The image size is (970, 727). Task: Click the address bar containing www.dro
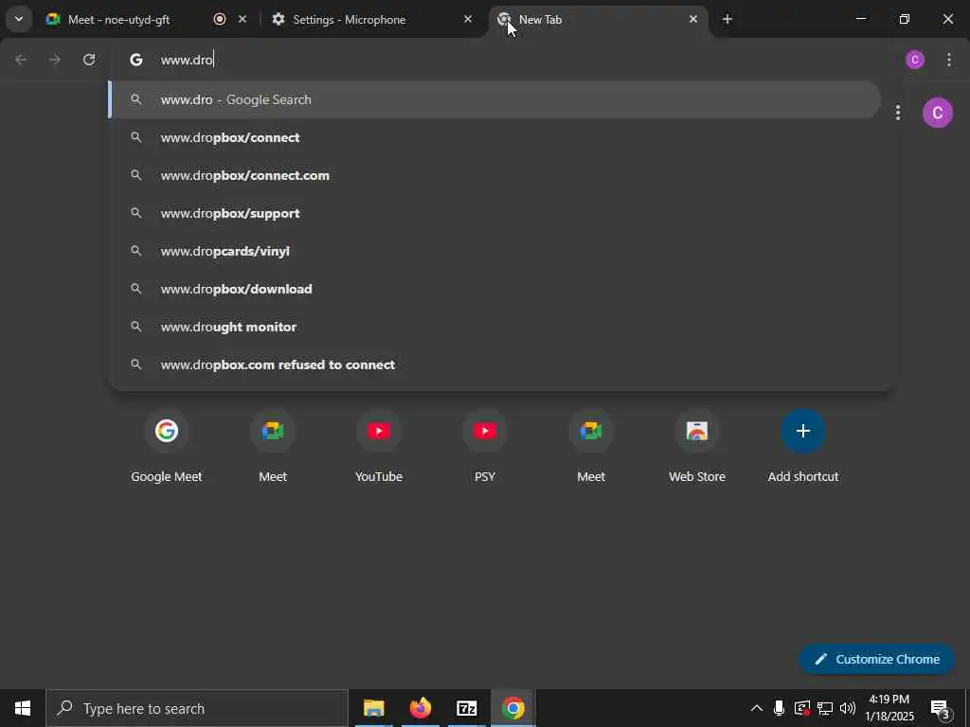501,60
